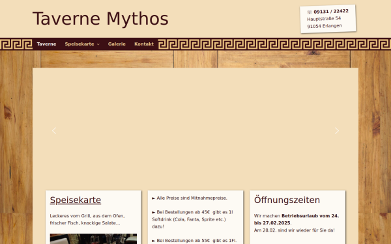
Task: Open the Kontakt page
Action: (x=144, y=44)
